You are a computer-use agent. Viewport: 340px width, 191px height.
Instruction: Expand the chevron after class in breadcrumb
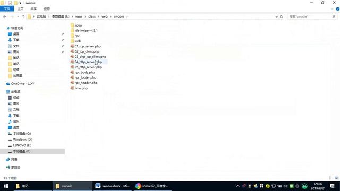98,16
